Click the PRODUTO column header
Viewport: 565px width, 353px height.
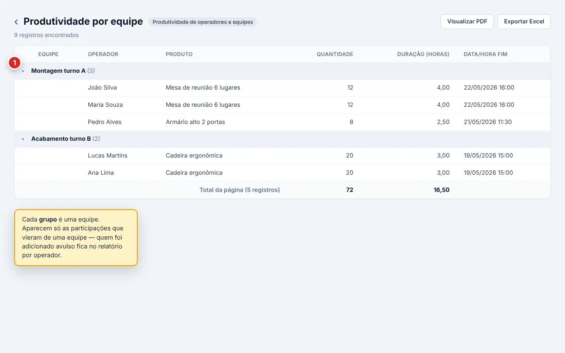point(179,54)
